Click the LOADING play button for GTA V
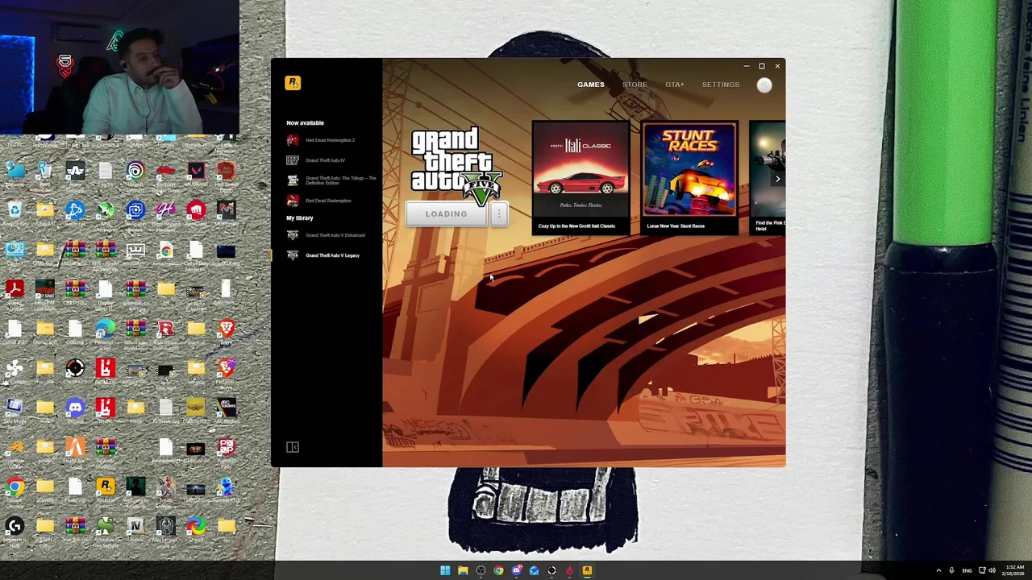The image size is (1032, 580). 447,214
